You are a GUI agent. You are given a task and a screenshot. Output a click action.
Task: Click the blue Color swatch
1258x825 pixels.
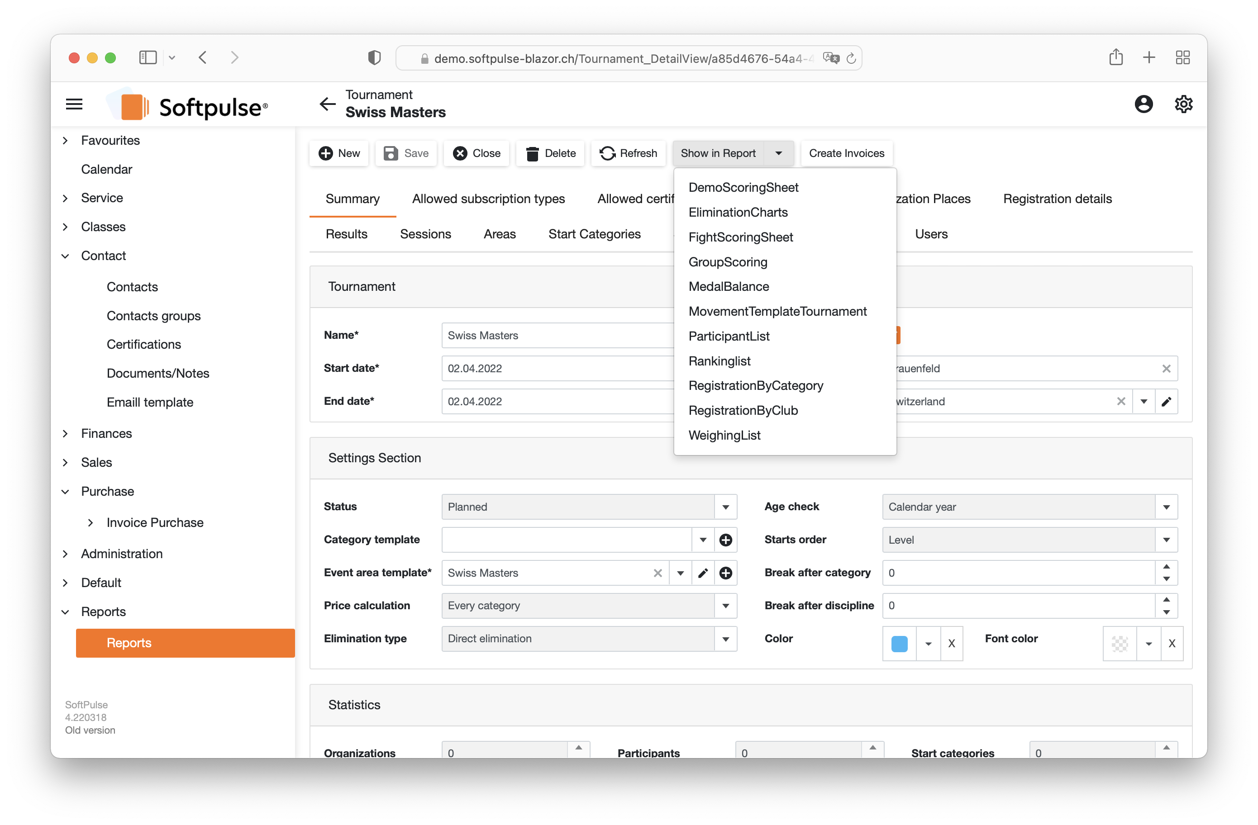click(899, 643)
